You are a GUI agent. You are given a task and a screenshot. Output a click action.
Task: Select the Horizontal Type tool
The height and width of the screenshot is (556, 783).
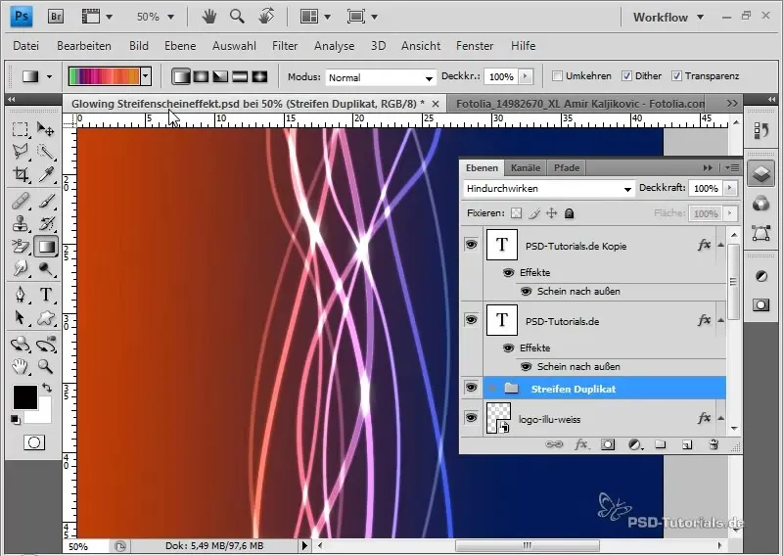[46, 295]
